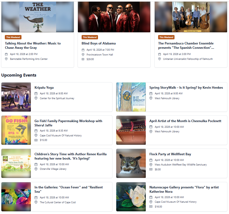Open the Pernambuco Chamber Ensemble event link
The width and height of the screenshot is (229, 214).
(186, 46)
